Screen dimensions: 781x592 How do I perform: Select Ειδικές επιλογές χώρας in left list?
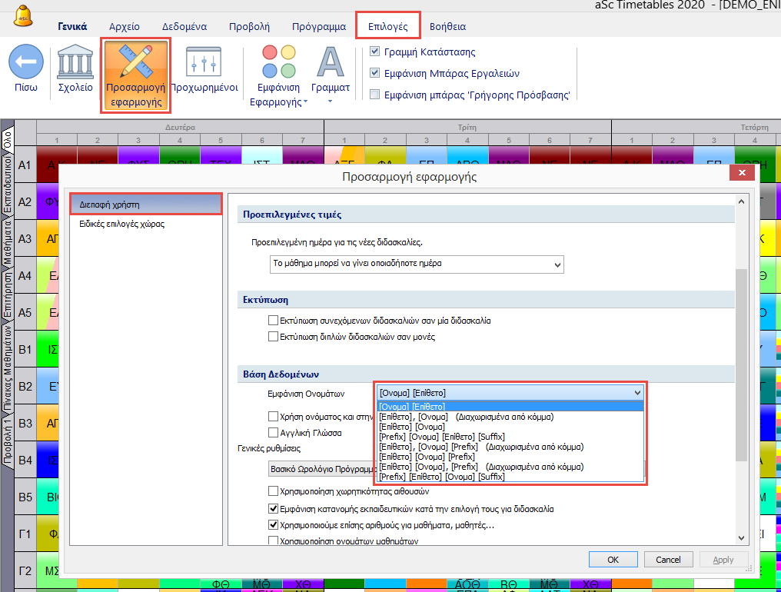121,224
